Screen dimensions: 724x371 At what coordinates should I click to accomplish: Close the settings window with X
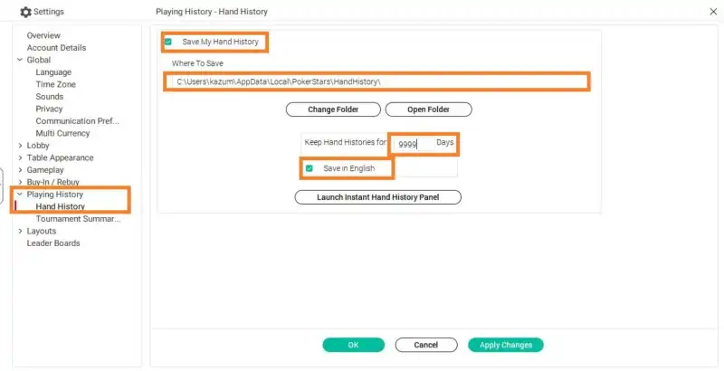tap(711, 12)
